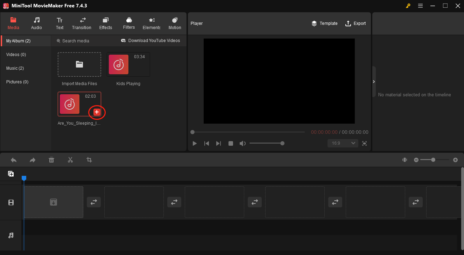
Task: Open the Text tab
Action: (60, 23)
